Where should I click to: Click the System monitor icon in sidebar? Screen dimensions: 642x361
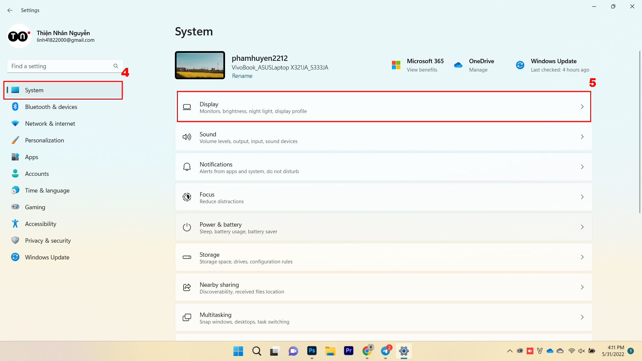15,90
